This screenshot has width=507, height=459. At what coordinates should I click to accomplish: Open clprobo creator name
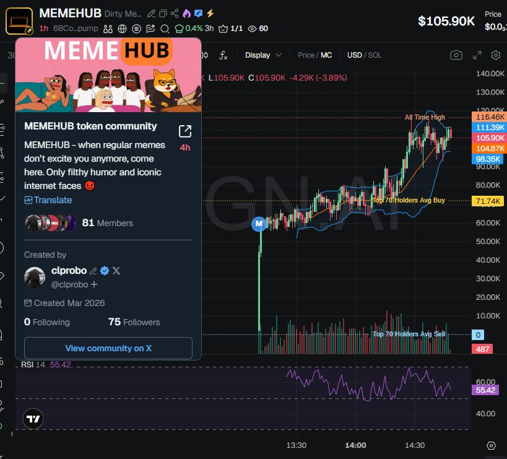(69, 271)
